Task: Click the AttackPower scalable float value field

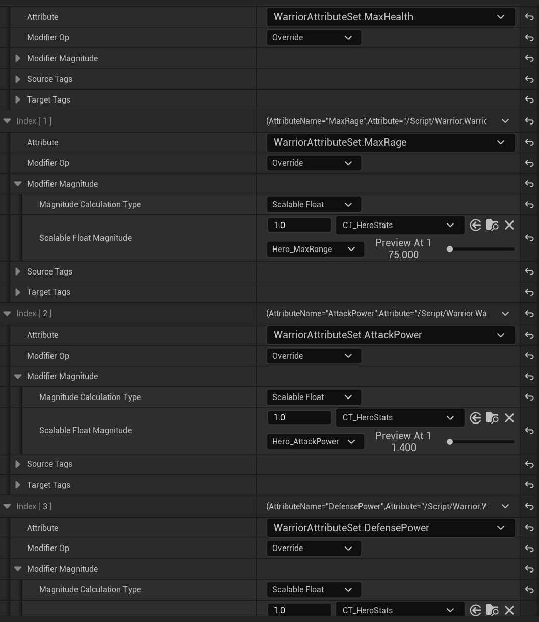Action: (299, 418)
